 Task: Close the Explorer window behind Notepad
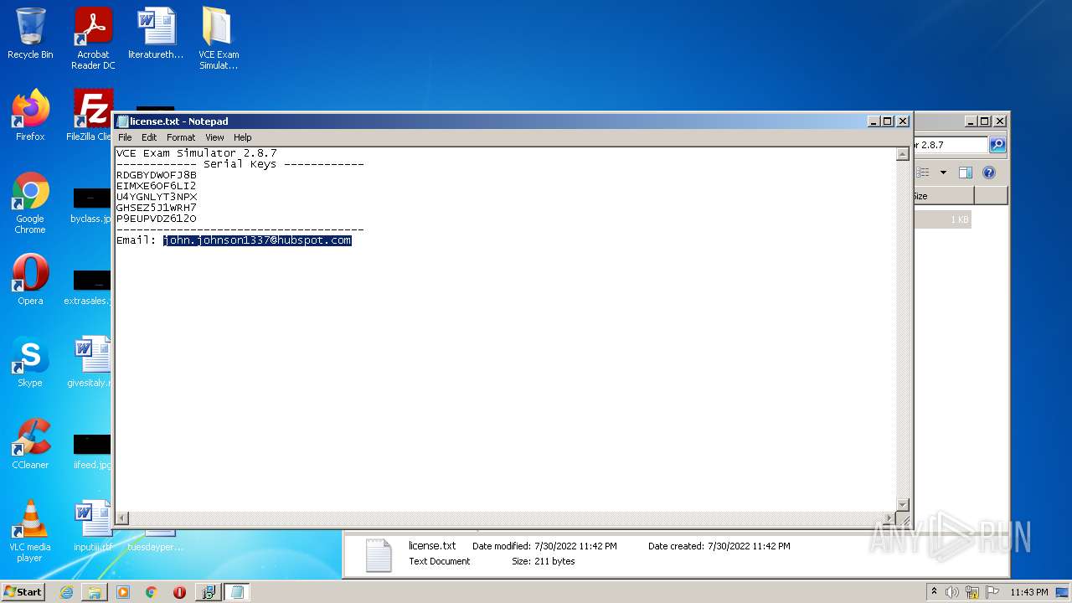(999, 121)
